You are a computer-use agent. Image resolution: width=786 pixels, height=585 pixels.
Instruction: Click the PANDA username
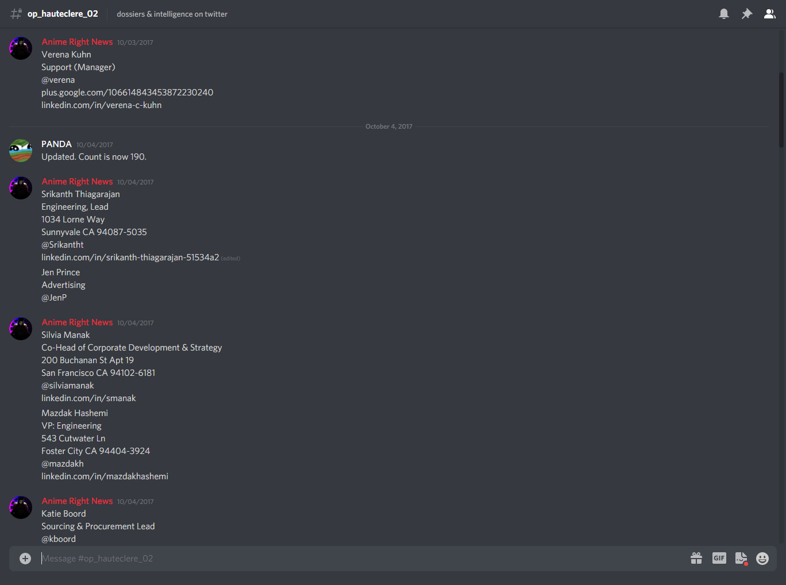pos(56,144)
